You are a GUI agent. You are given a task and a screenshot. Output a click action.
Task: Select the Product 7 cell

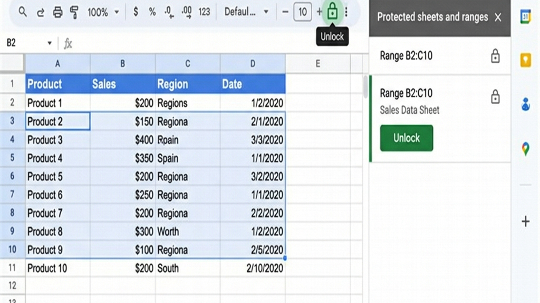(x=57, y=213)
